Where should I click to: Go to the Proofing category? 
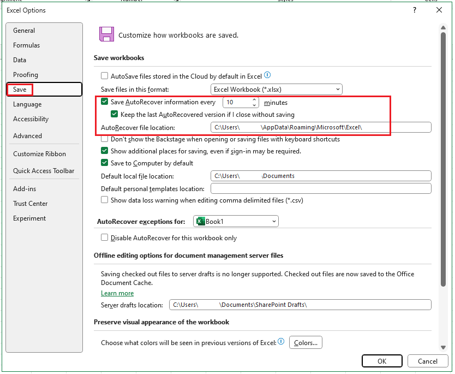[x=44, y=75]
